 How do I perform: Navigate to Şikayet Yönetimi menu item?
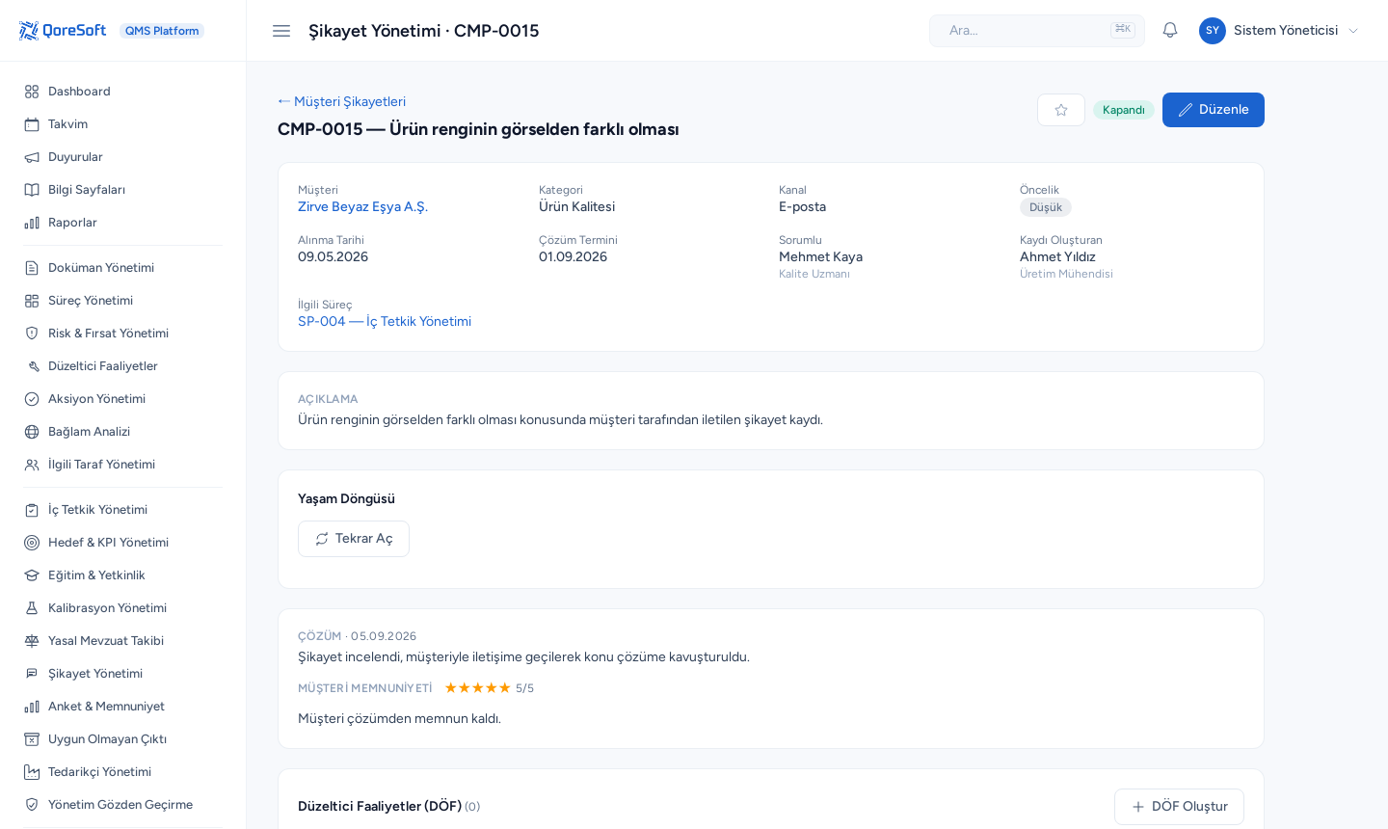[x=123, y=674]
